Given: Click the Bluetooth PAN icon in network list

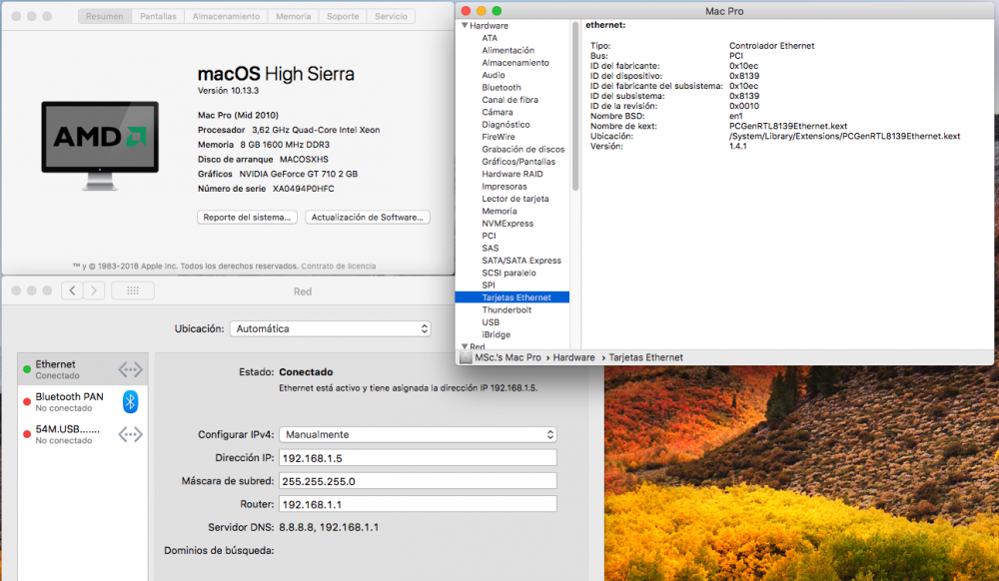Looking at the screenshot, I should (x=130, y=401).
